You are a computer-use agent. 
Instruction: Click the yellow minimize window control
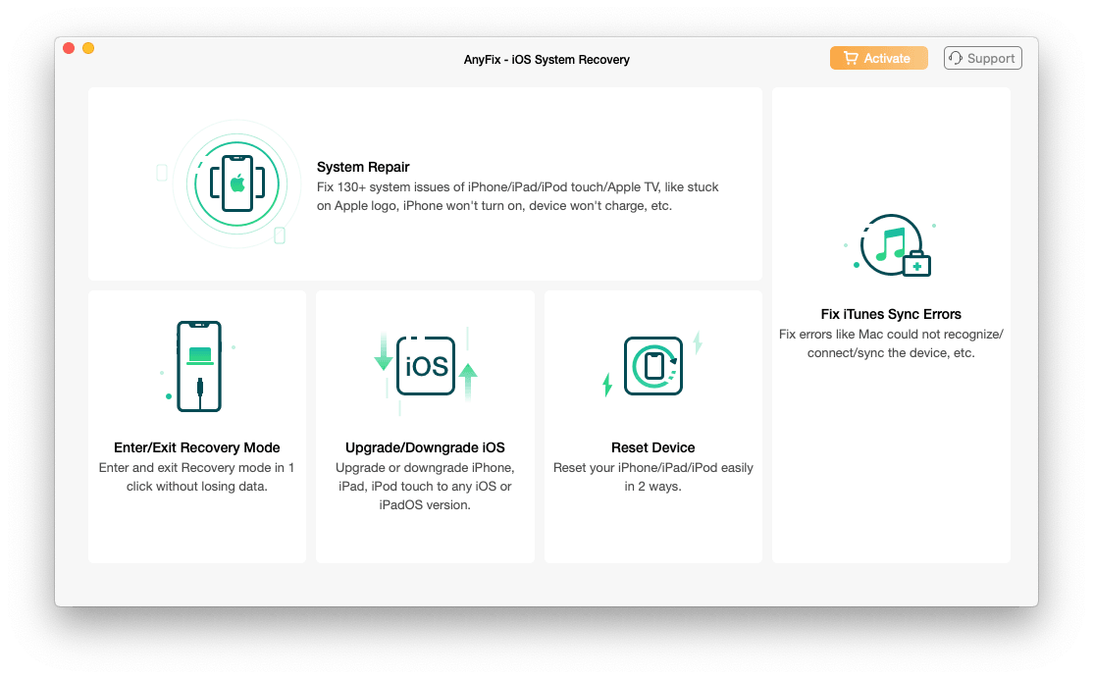(x=87, y=46)
